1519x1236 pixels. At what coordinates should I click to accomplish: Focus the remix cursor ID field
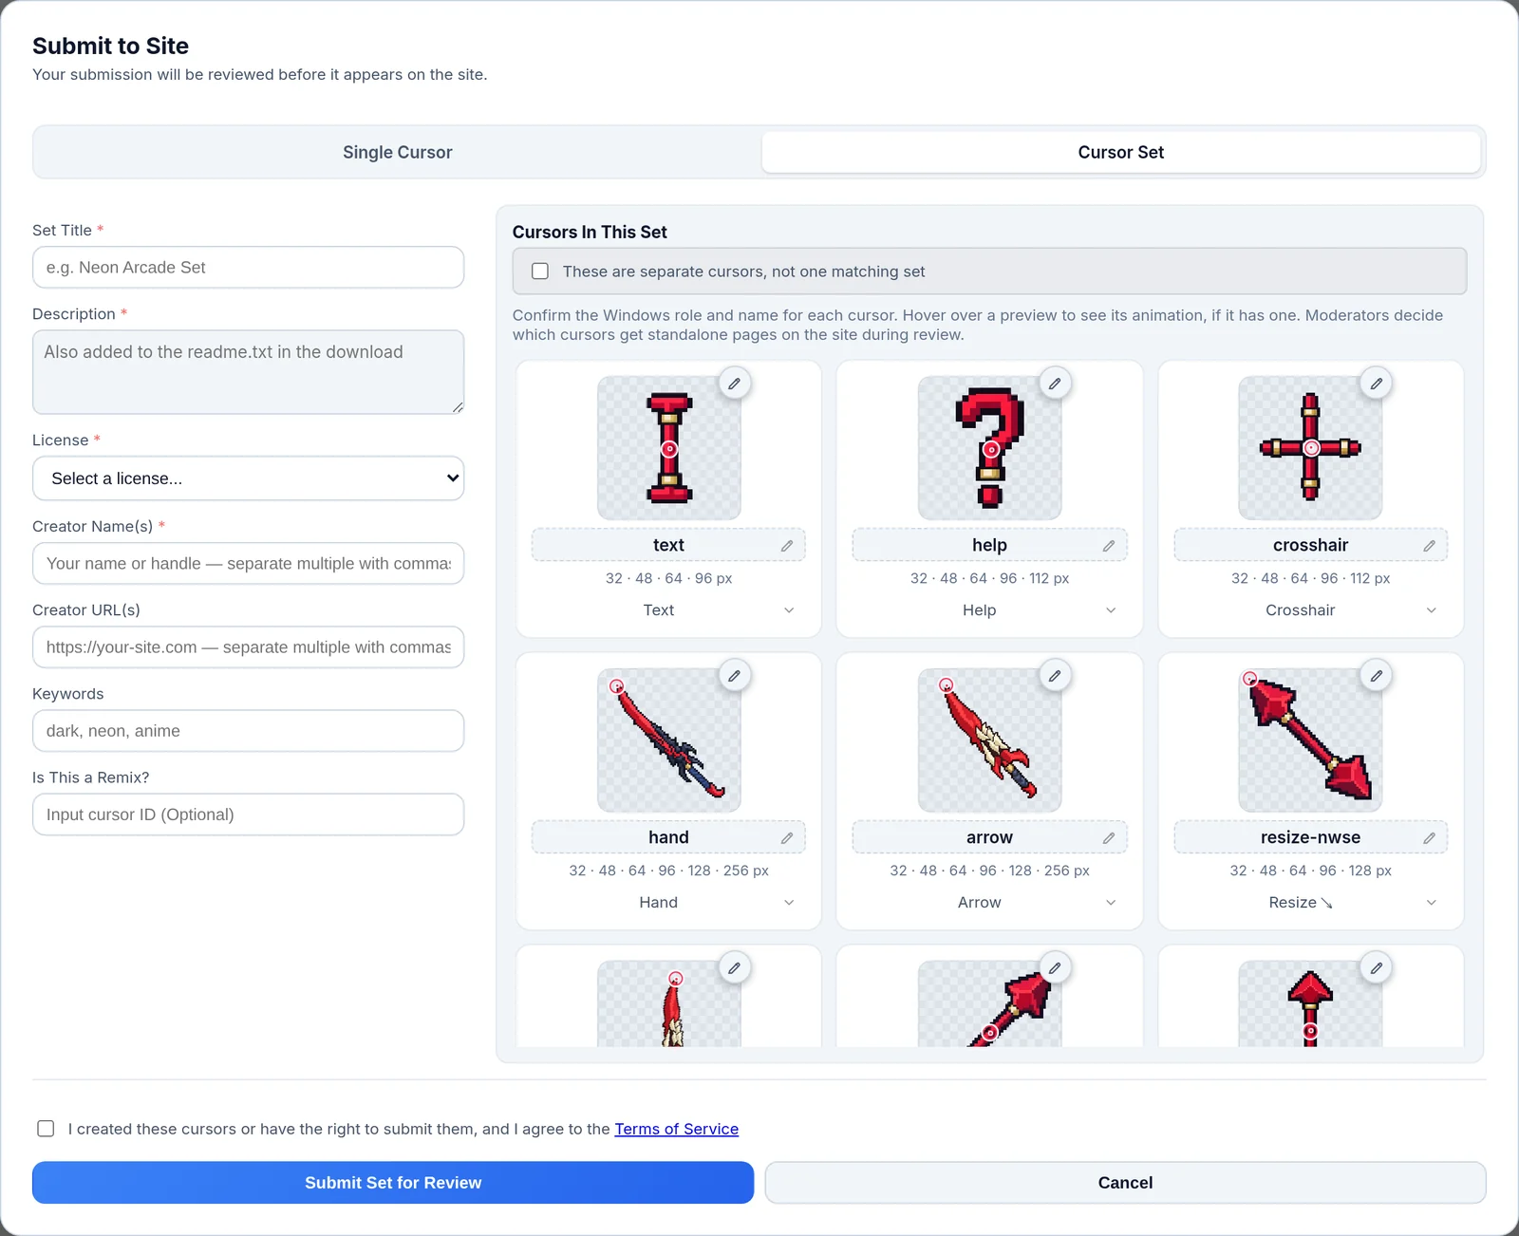(x=249, y=815)
